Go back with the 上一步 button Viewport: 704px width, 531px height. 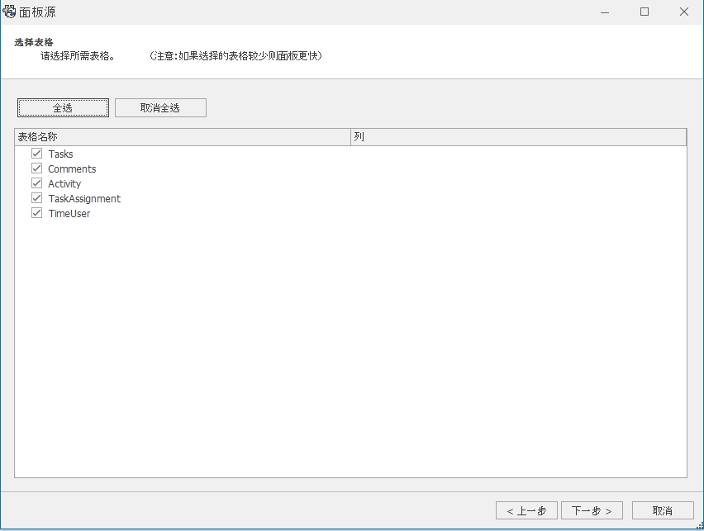pos(526,510)
